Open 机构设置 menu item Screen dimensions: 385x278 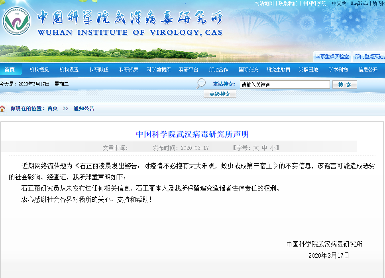pyautogui.click(x=69, y=69)
